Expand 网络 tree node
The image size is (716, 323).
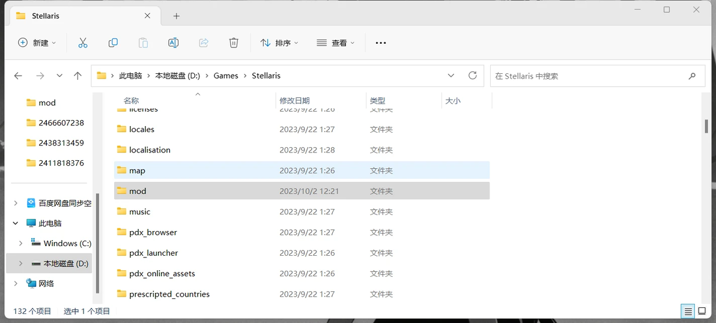click(x=16, y=283)
